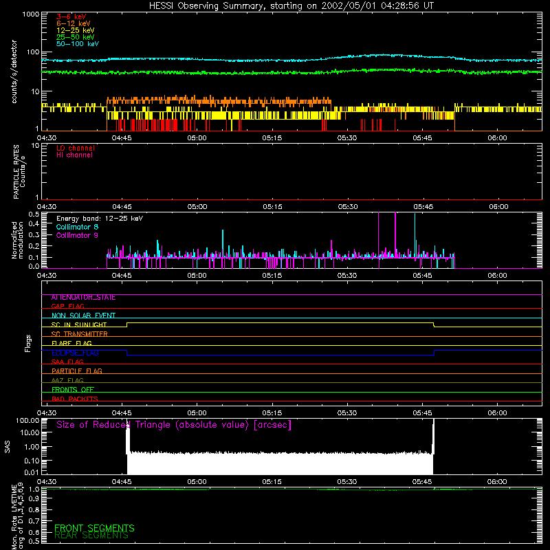Click the LO channel legend label

(76, 148)
